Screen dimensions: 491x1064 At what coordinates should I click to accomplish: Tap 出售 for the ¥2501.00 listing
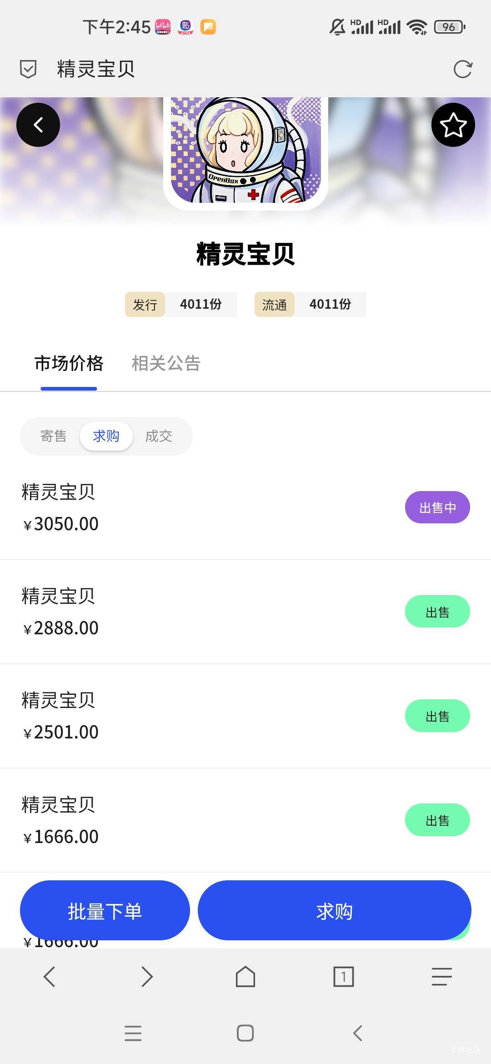click(x=437, y=716)
